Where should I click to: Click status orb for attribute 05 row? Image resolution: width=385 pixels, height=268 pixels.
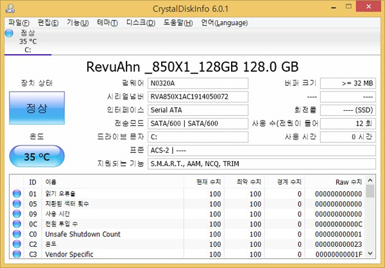pyautogui.click(x=17, y=204)
